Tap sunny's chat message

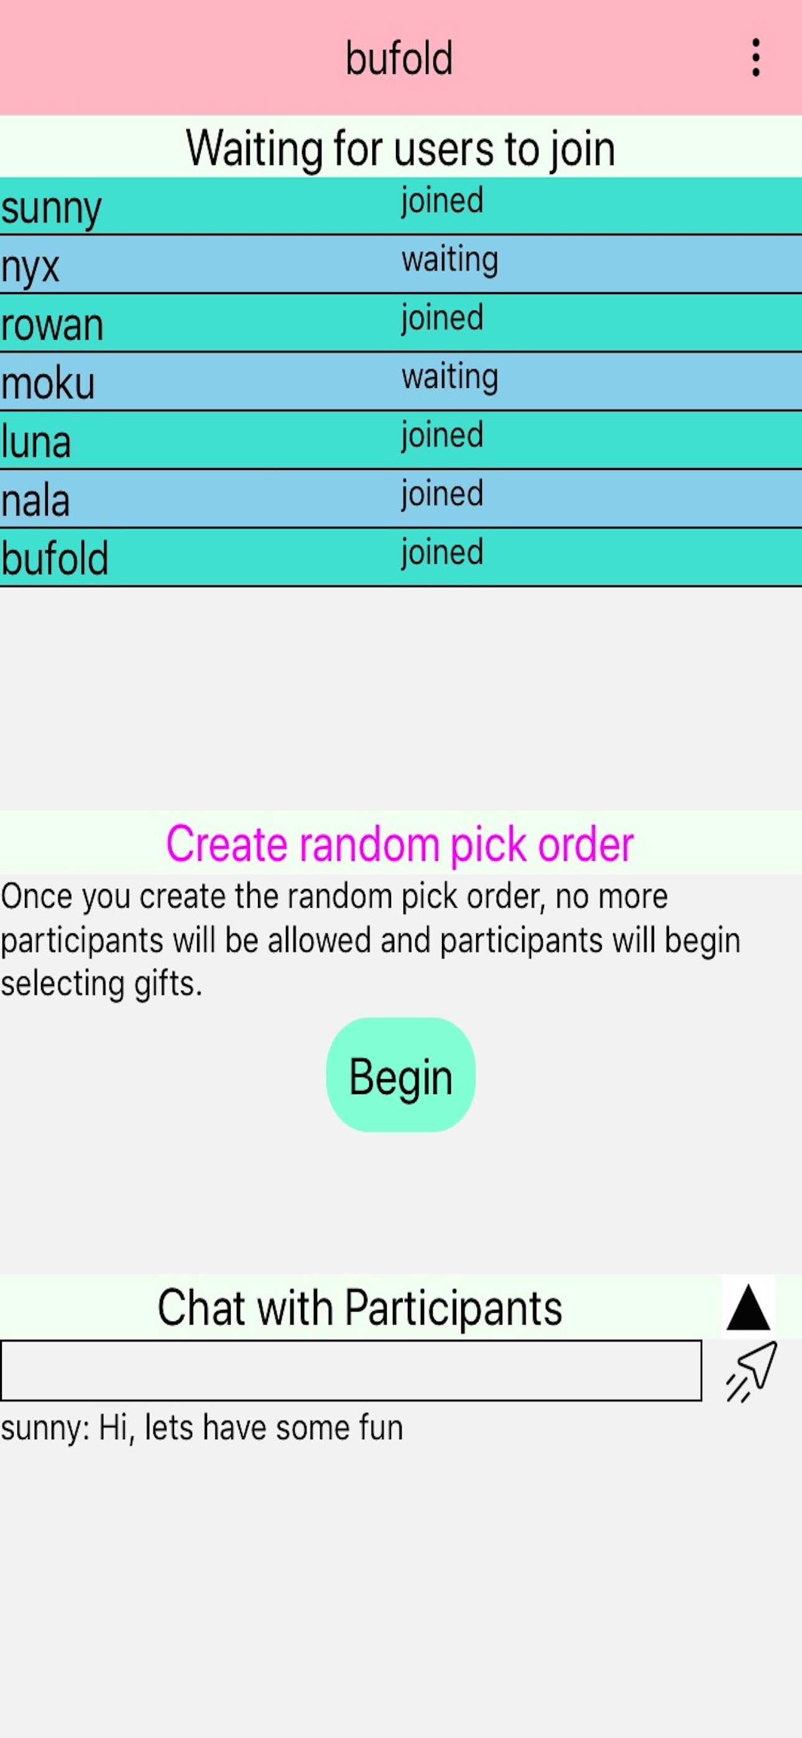(x=202, y=1430)
